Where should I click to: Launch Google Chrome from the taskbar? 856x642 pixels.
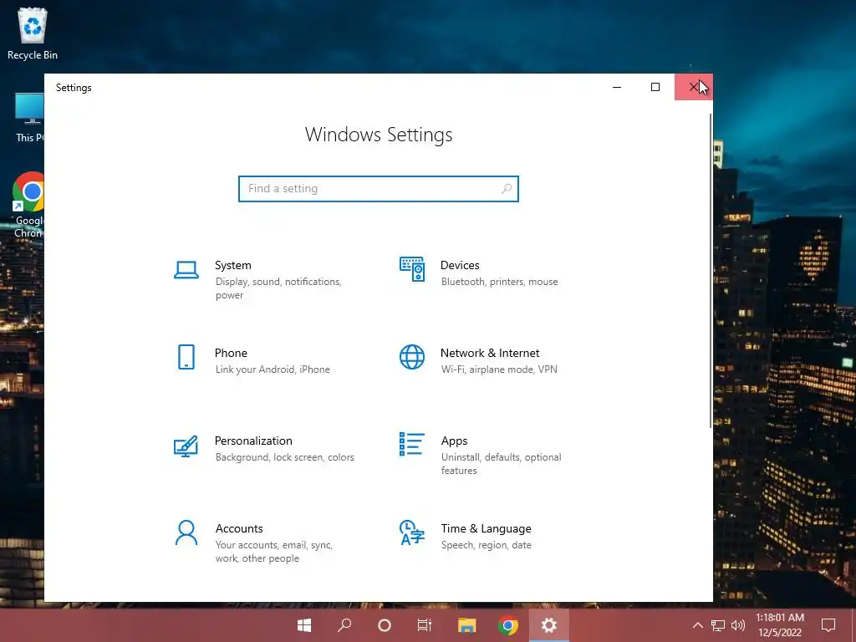coord(507,625)
